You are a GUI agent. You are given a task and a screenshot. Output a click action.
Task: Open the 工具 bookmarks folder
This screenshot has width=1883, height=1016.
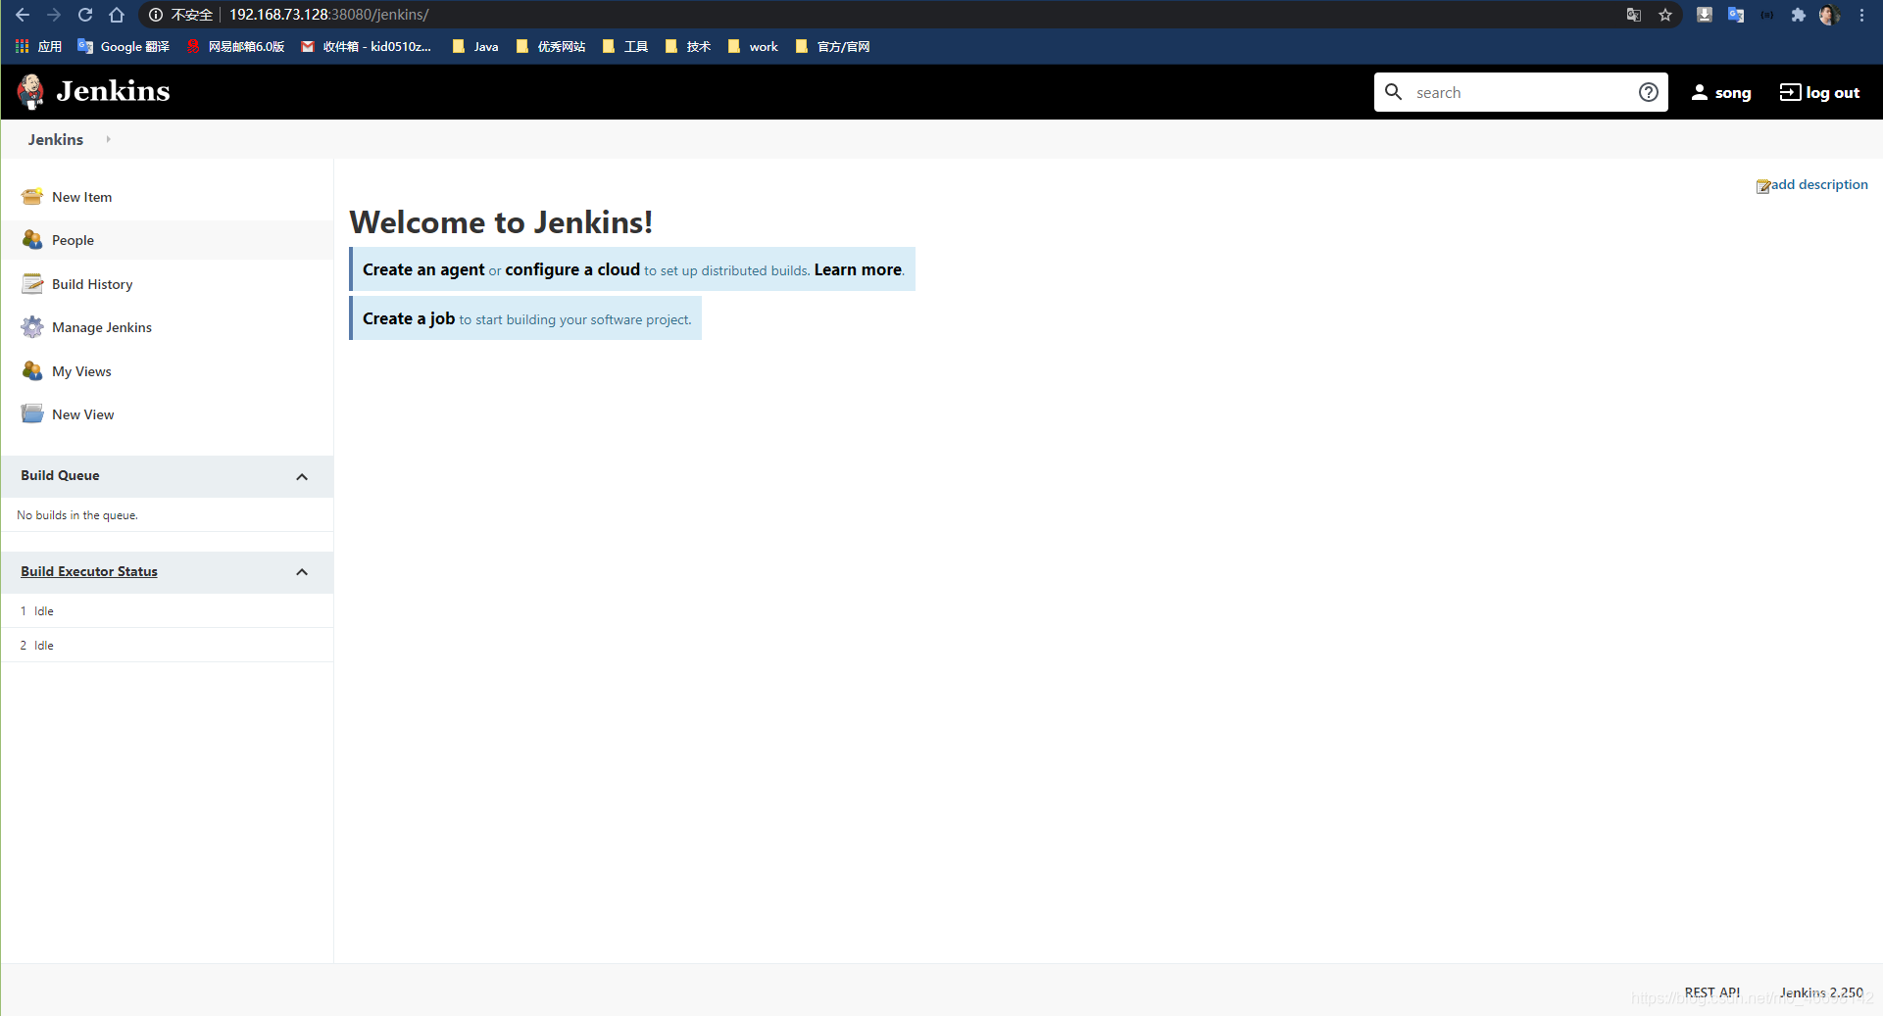click(625, 46)
